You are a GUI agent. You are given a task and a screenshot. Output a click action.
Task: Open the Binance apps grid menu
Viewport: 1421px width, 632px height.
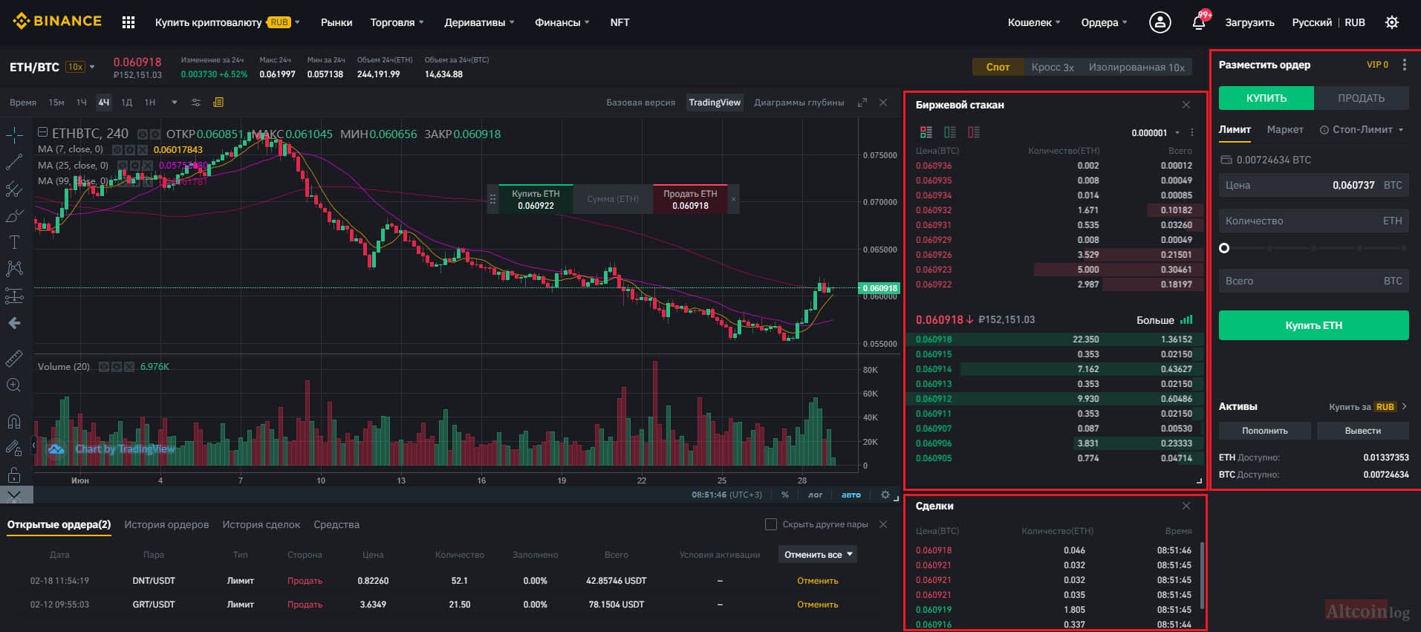129,22
